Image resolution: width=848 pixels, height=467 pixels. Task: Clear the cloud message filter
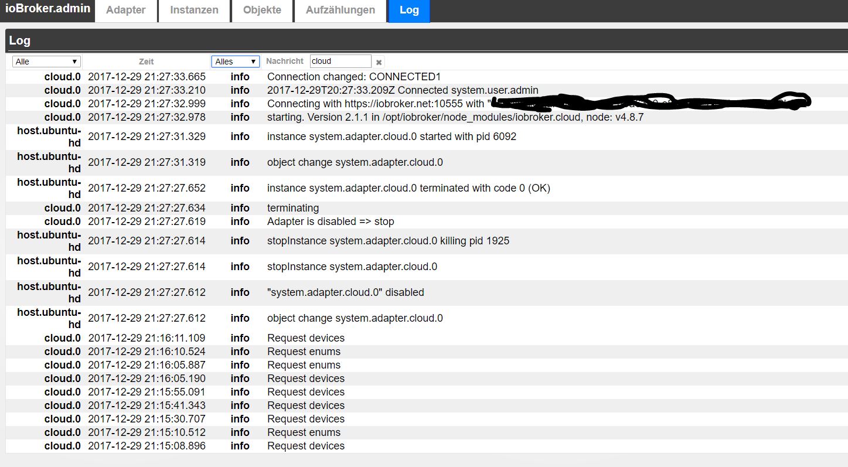click(379, 62)
